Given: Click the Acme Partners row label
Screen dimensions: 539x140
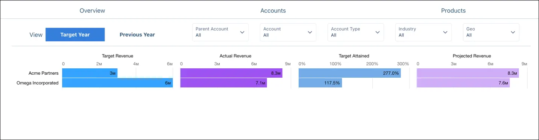Looking at the screenshot, I should coord(43,73).
